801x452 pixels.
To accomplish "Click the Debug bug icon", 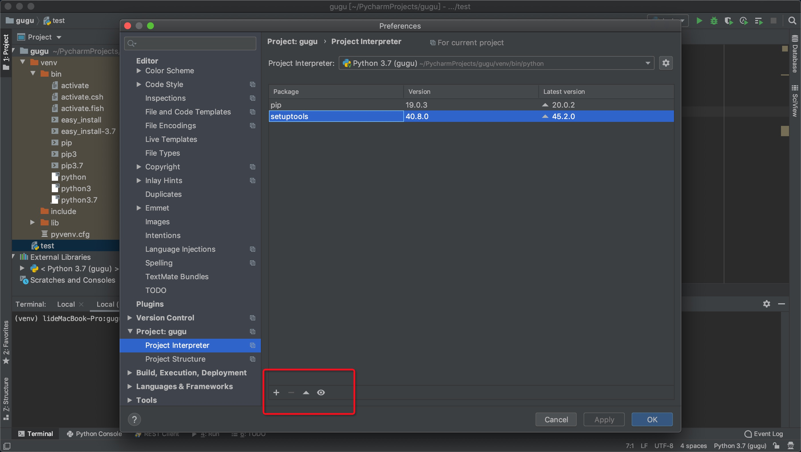I will click(x=714, y=21).
